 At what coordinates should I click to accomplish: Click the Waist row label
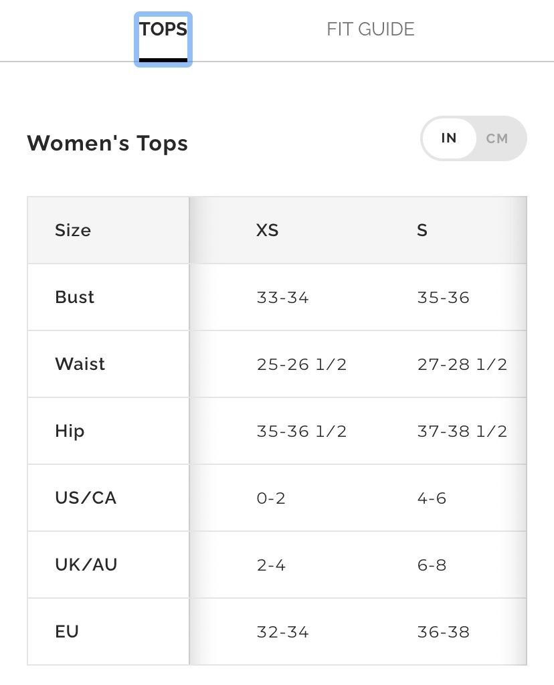coord(80,364)
